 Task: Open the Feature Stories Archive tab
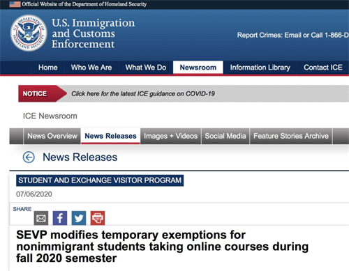[x=291, y=136]
